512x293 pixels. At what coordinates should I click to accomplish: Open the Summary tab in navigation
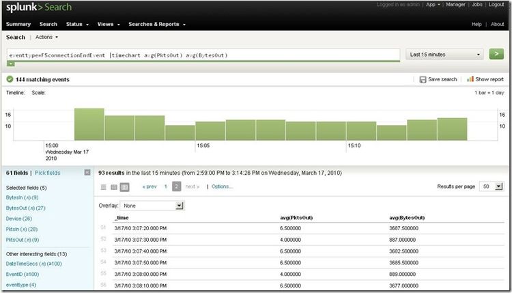(x=18, y=24)
